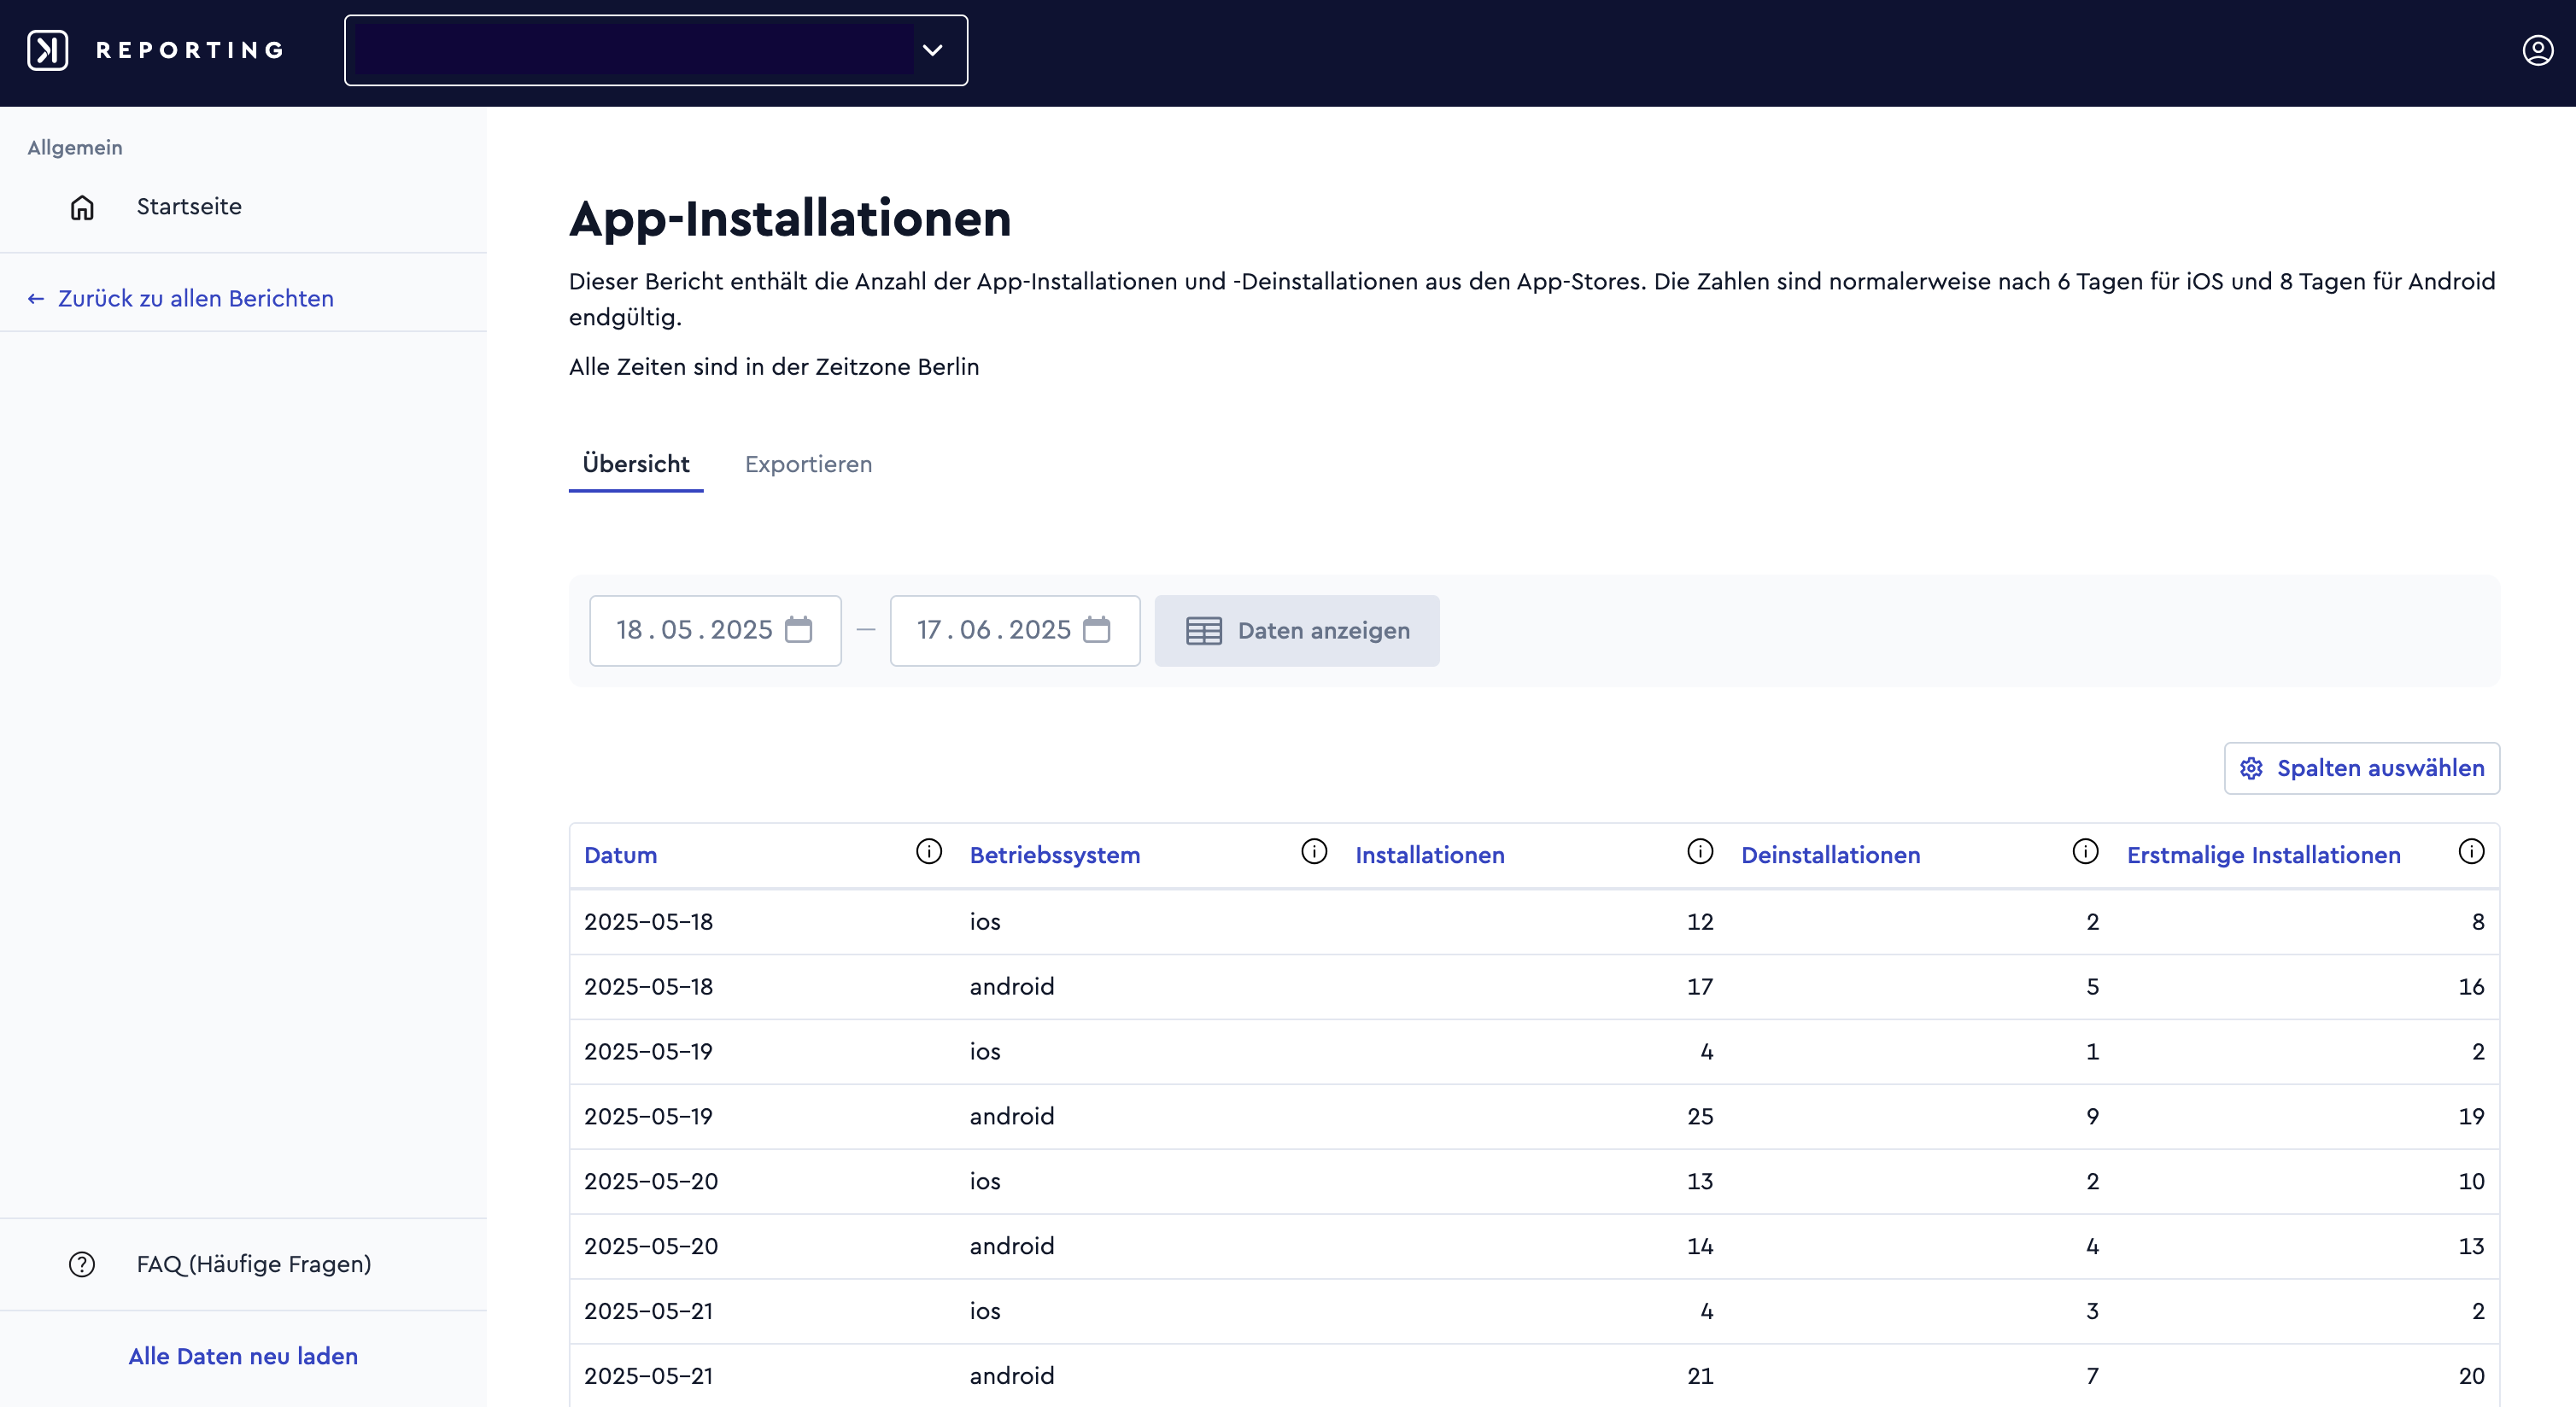This screenshot has width=2576, height=1407.
Task: Expand the app selector dropdown chevron
Action: [932, 50]
